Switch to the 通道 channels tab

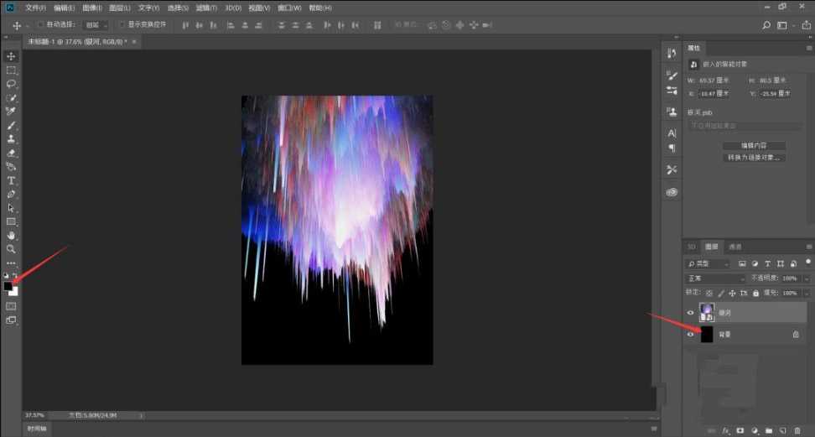pyautogui.click(x=735, y=247)
